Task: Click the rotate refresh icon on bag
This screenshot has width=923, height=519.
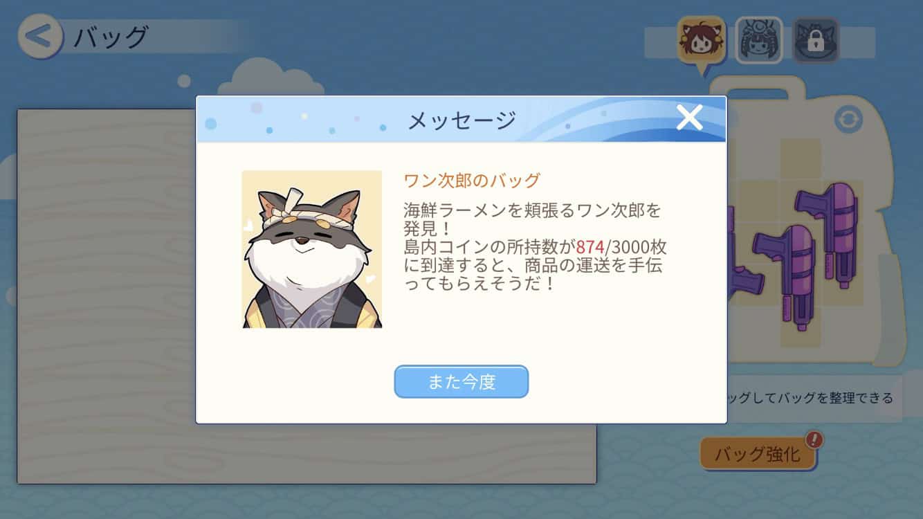Action: pyautogui.click(x=848, y=120)
